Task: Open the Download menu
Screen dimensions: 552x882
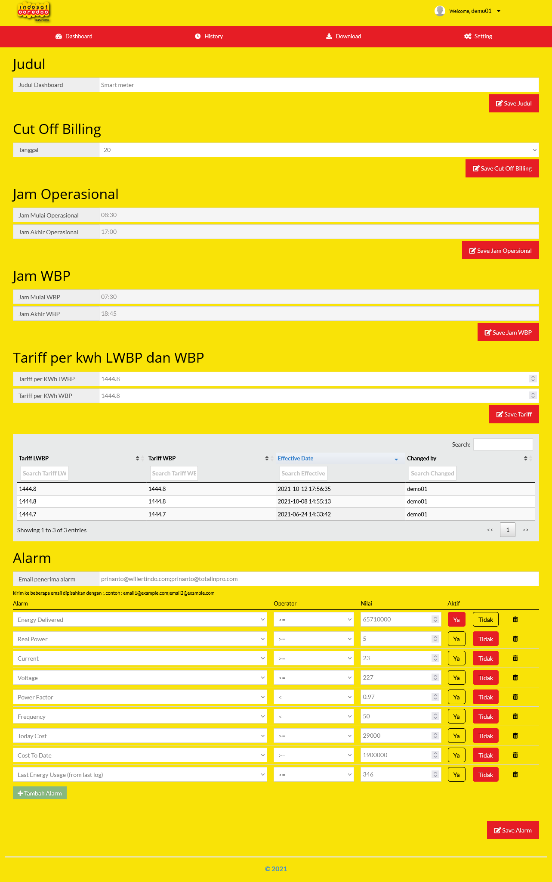Action: (343, 36)
